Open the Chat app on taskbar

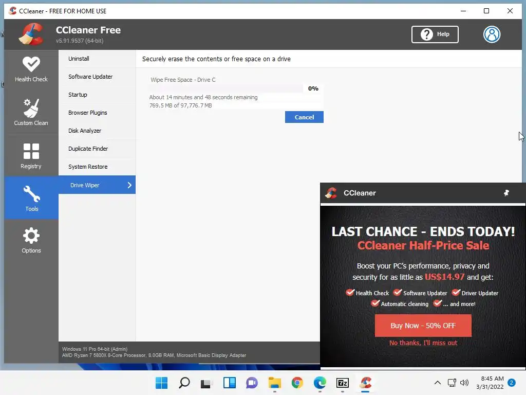coord(252,383)
